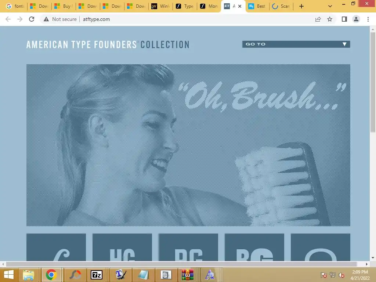Screen dimensions: 376x282
Task: Click the 'Oh, Brush...' hero banner
Action: click(188, 145)
